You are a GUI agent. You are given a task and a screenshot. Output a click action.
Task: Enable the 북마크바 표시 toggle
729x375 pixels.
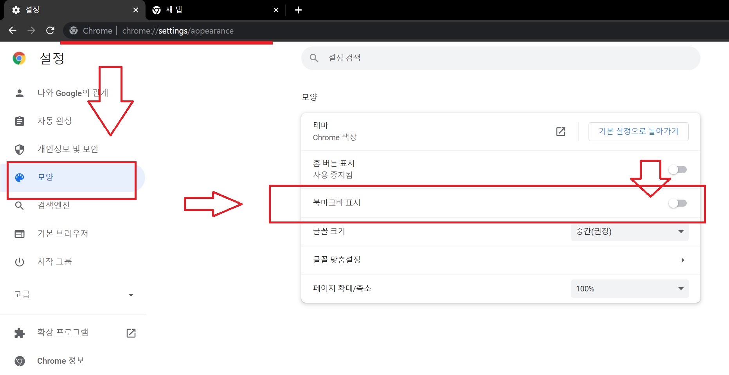point(677,203)
